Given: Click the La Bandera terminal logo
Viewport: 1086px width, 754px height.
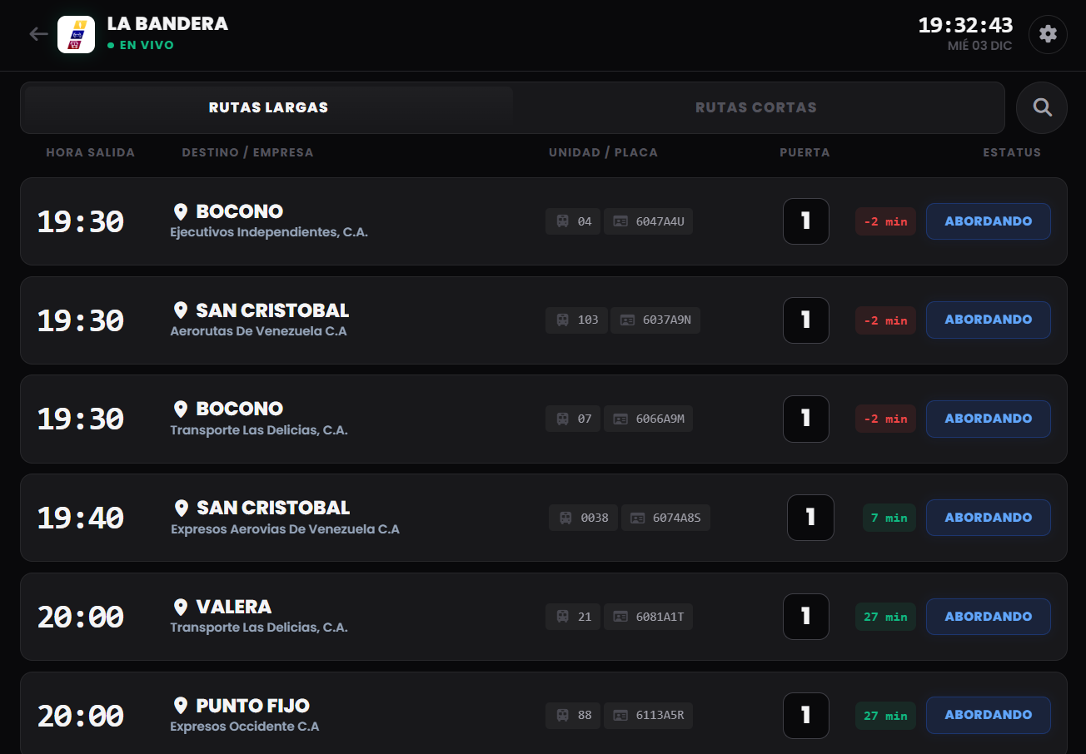Looking at the screenshot, I should point(76,34).
